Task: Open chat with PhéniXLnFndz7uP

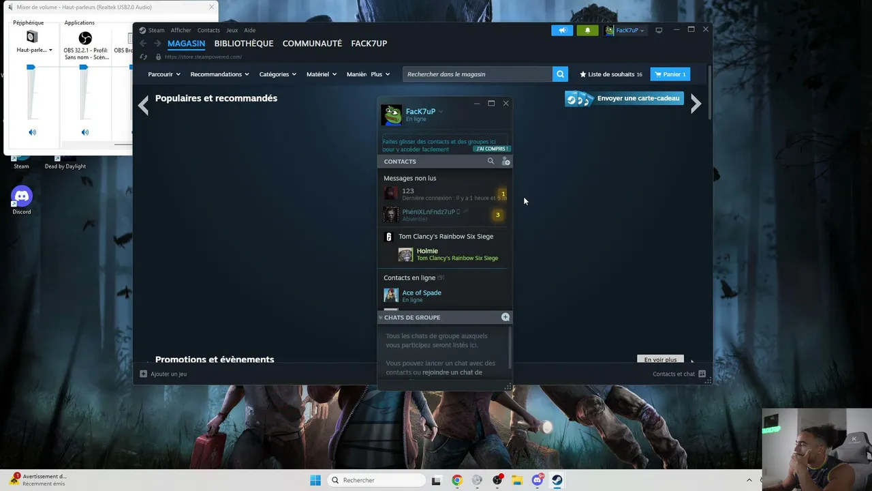Action: 445,215
